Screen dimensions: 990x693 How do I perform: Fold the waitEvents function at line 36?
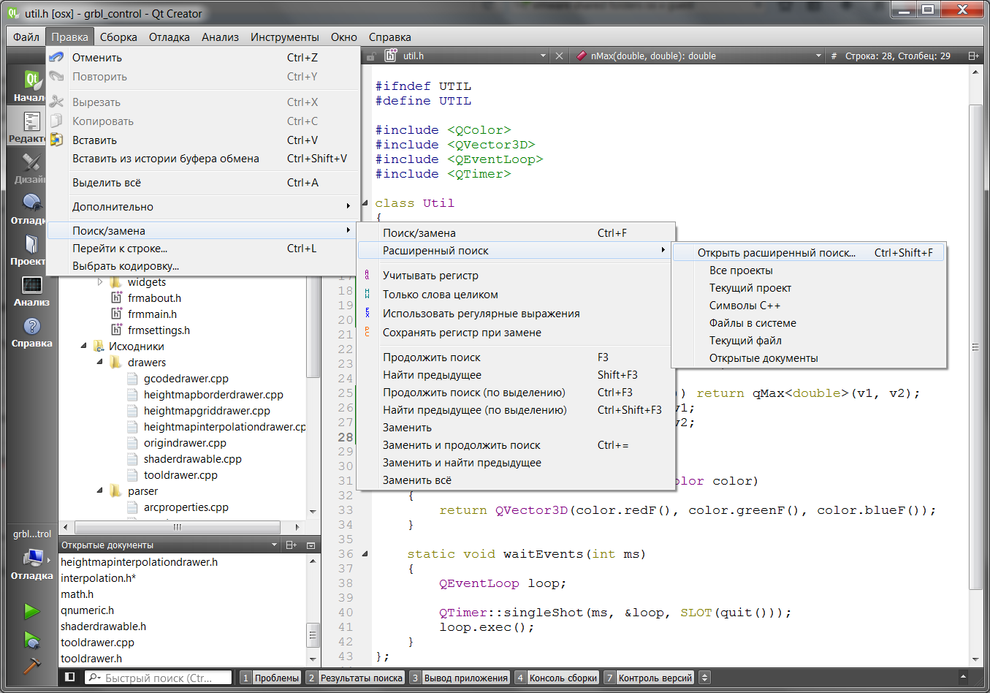pos(365,554)
